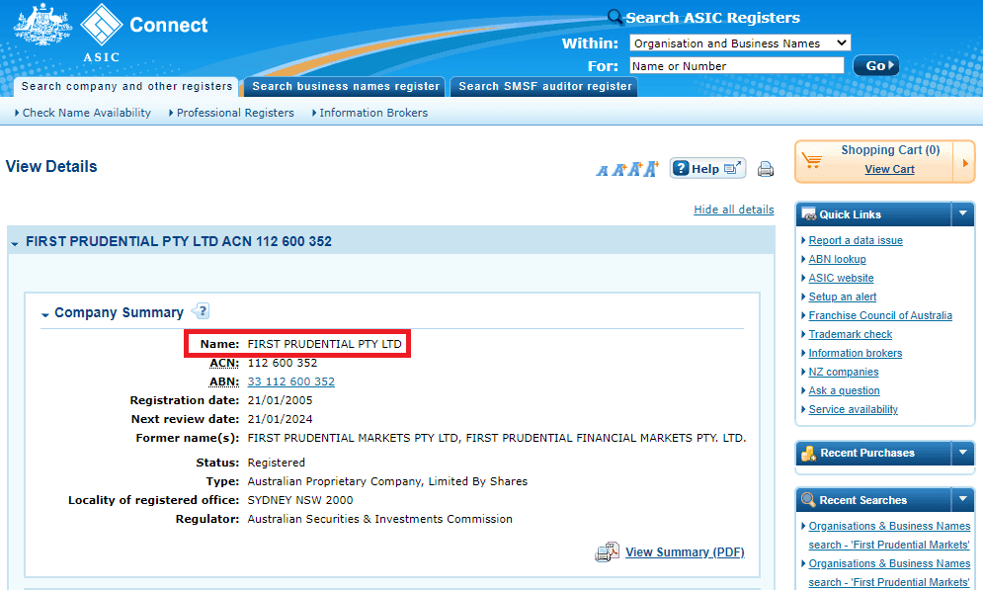The image size is (984, 592).
Task: Click the printer icon
Action: click(766, 169)
